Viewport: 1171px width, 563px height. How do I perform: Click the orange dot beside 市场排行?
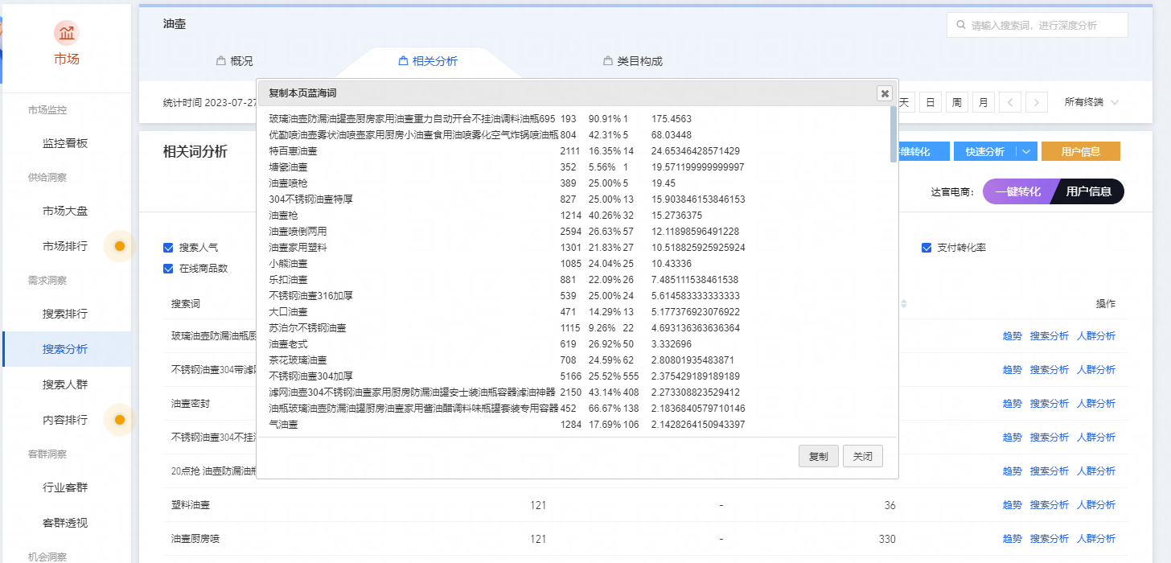(120, 246)
